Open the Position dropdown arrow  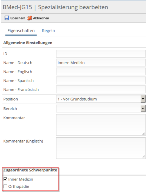[x=143, y=99]
